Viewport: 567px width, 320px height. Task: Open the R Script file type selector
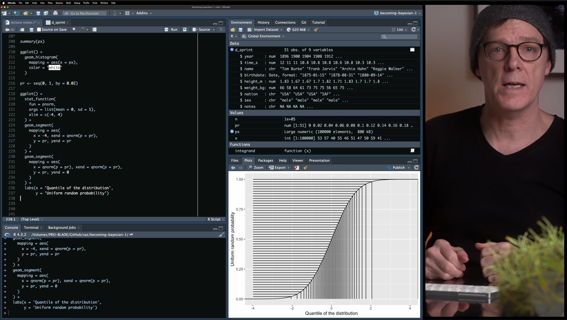pyautogui.click(x=216, y=219)
